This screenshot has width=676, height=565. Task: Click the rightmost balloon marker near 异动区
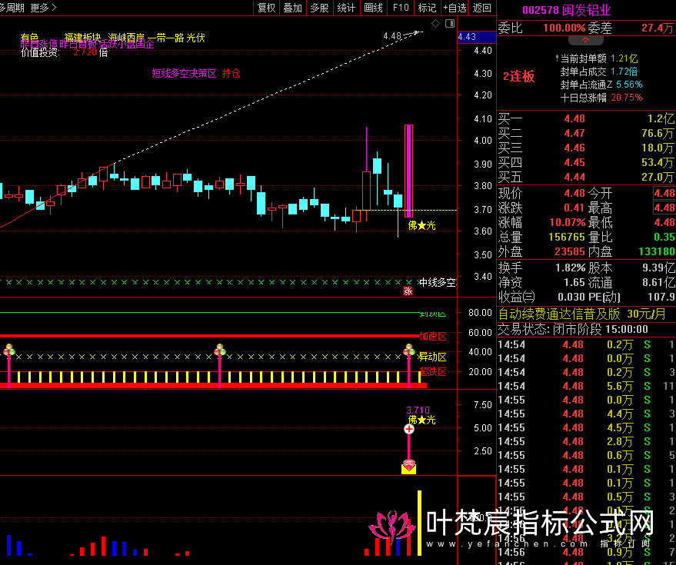pyautogui.click(x=408, y=350)
